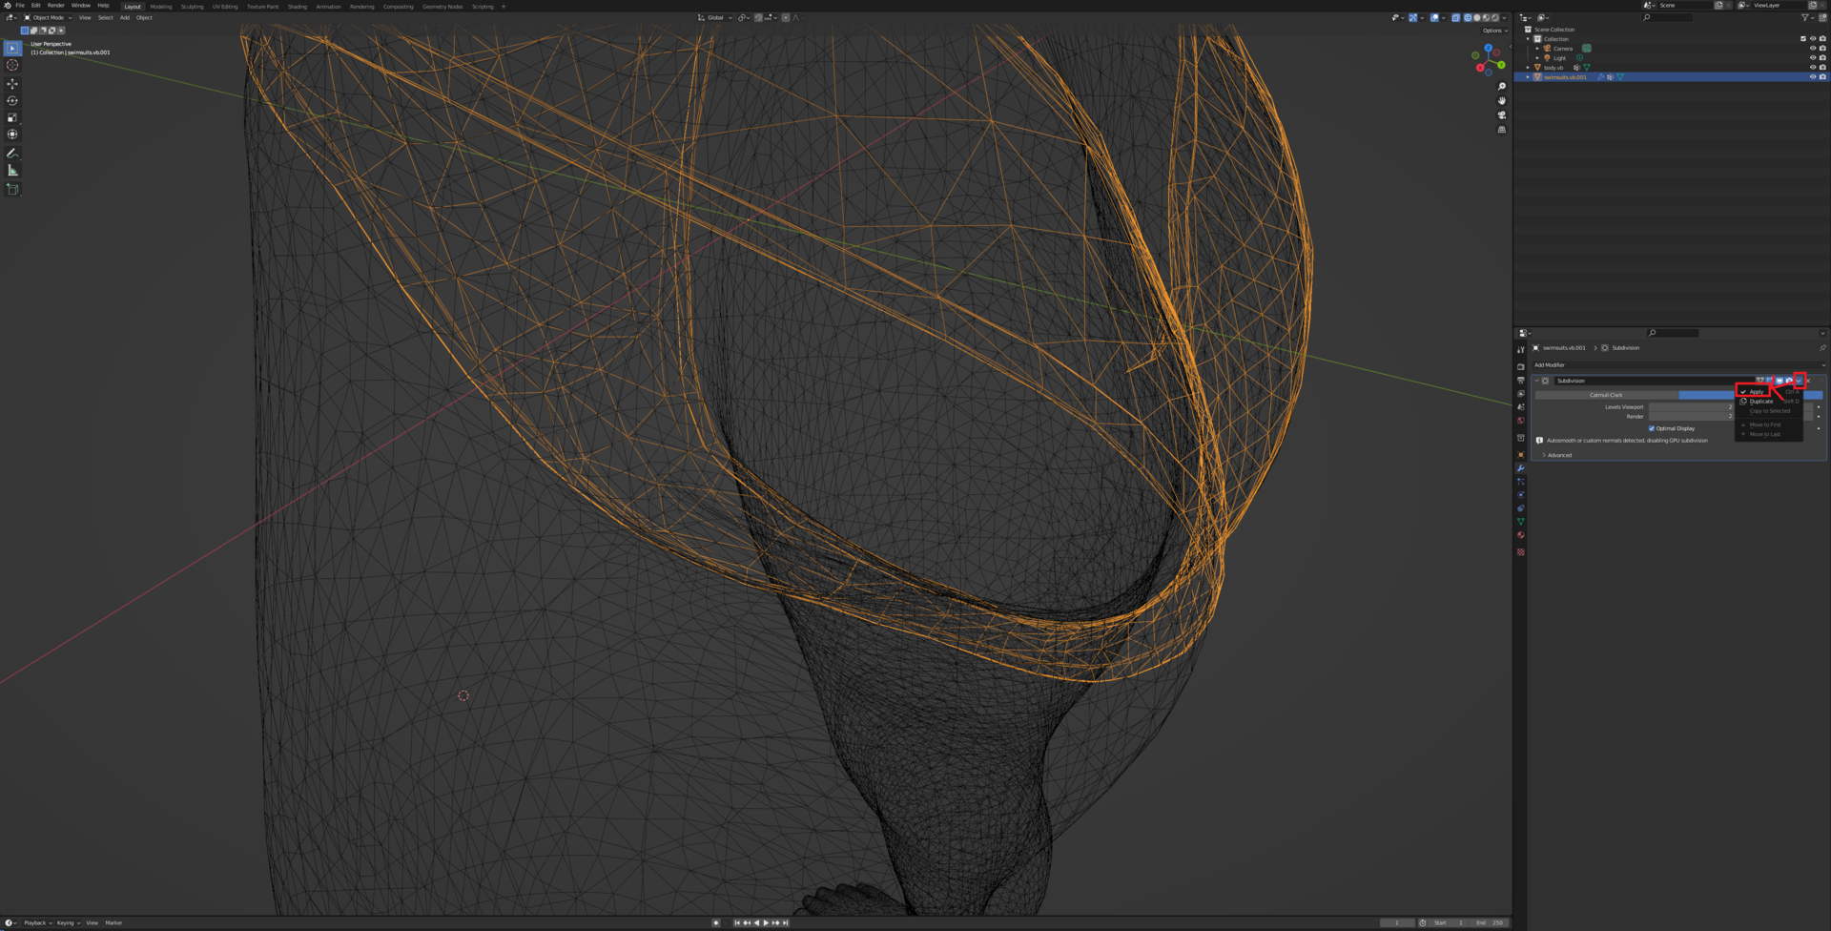Select the Scale tool
Viewport: 1831px width, 931px height.
click(12, 118)
